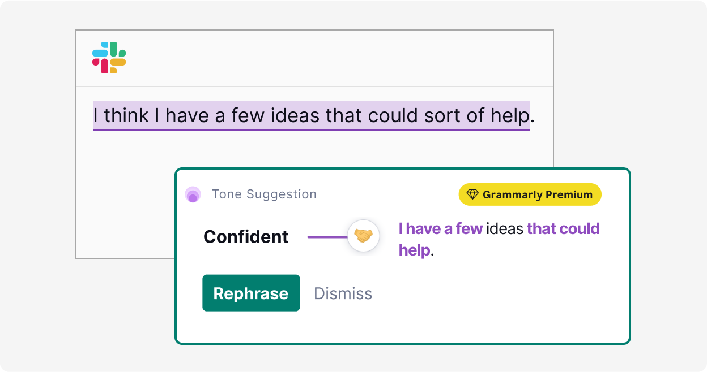Click the purple underline beneath the sentence
This screenshot has height=372, width=707.
coord(312,131)
